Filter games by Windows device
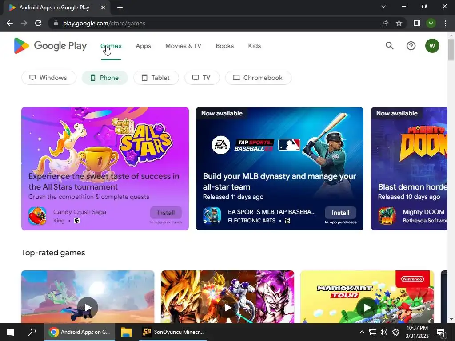This screenshot has width=455, height=341. pyautogui.click(x=49, y=78)
